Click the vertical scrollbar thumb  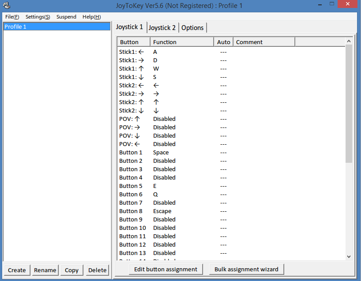tap(349, 104)
